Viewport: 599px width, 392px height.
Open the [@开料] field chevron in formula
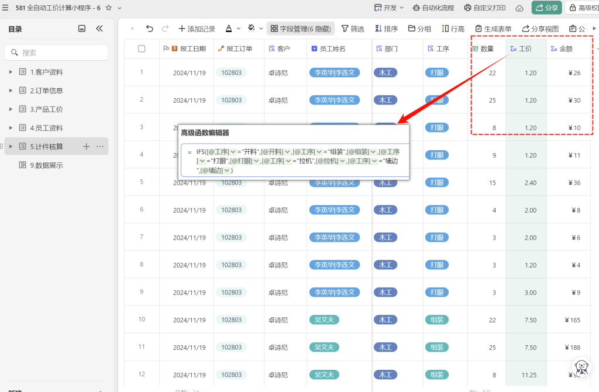[x=287, y=151]
